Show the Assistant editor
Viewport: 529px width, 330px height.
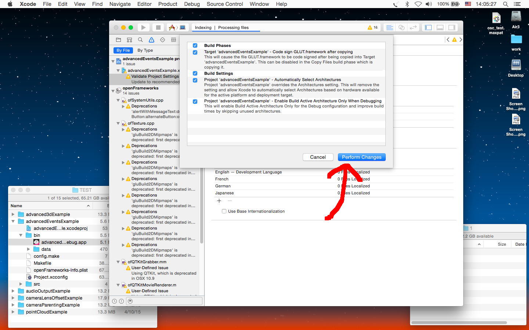pos(402,27)
